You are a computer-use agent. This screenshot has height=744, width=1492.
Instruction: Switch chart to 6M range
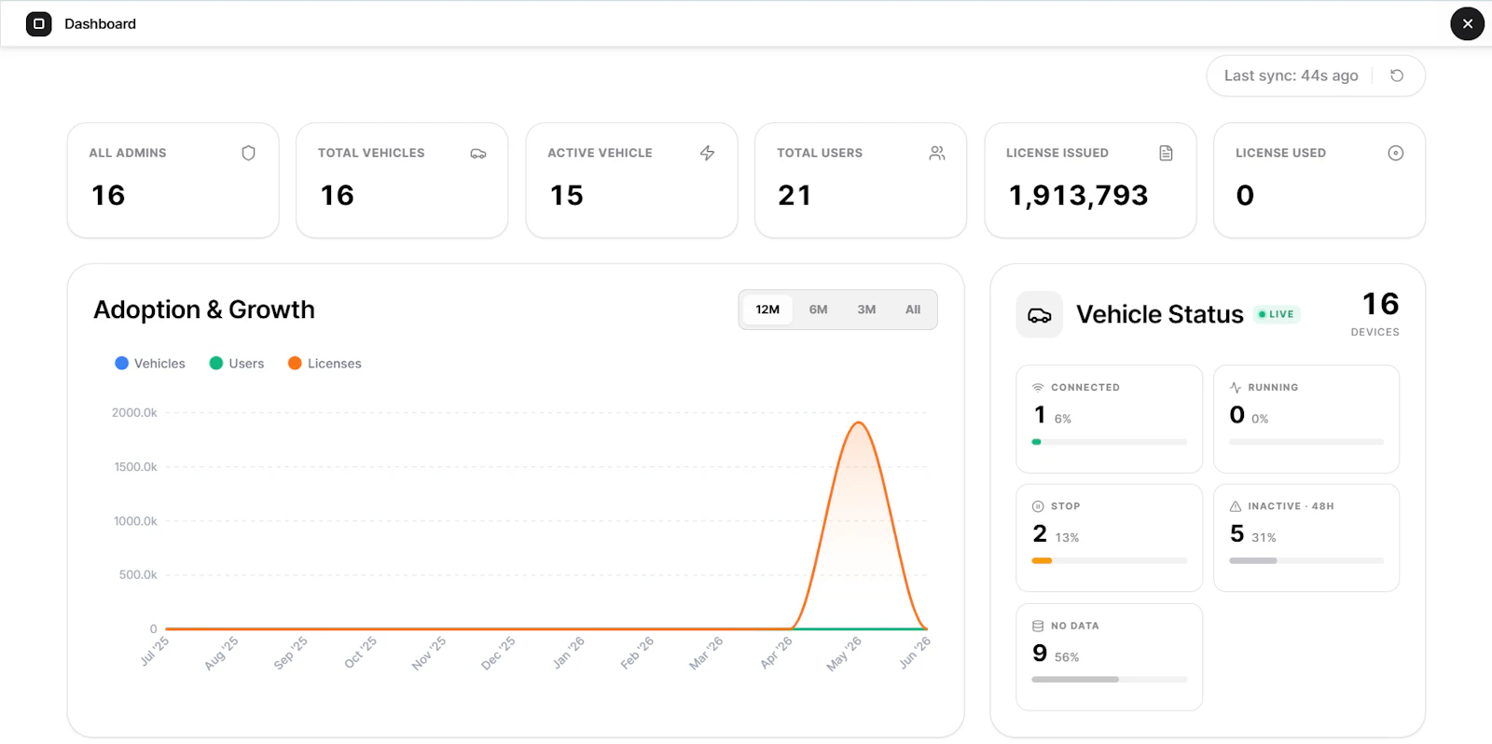click(x=818, y=310)
